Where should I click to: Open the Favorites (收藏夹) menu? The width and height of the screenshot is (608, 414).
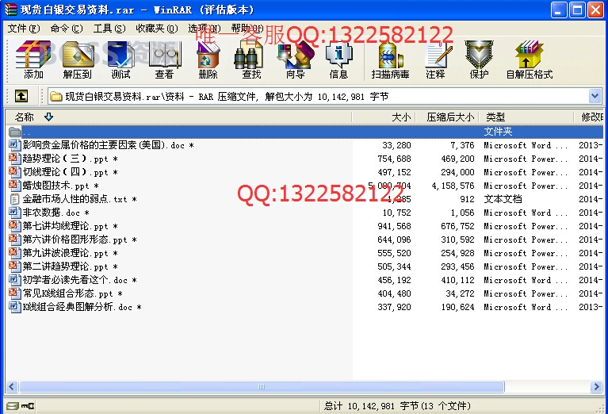157,29
